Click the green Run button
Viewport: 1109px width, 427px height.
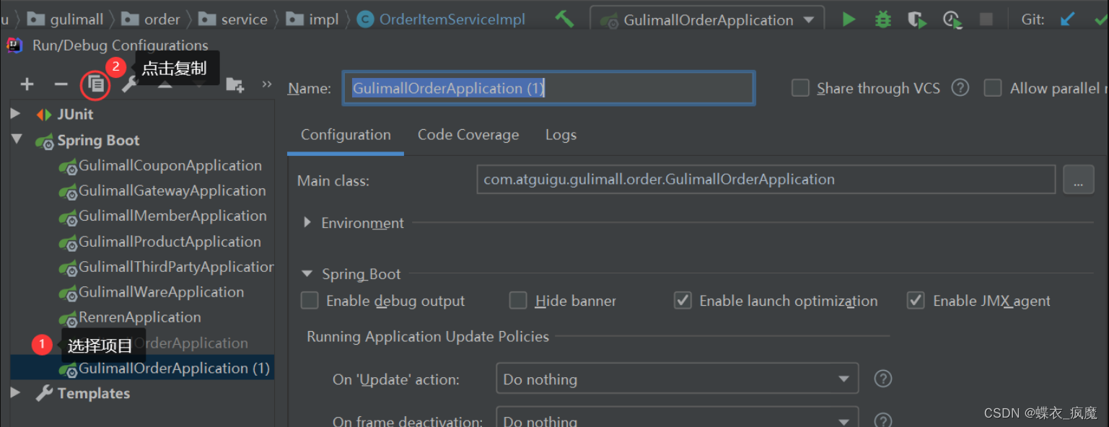pyautogui.click(x=849, y=19)
